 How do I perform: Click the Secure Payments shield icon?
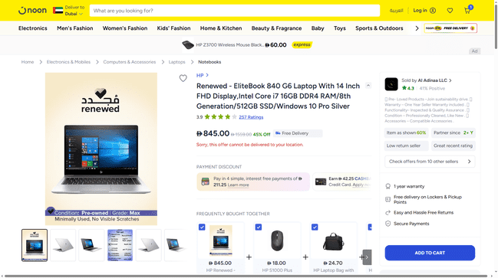click(x=388, y=224)
